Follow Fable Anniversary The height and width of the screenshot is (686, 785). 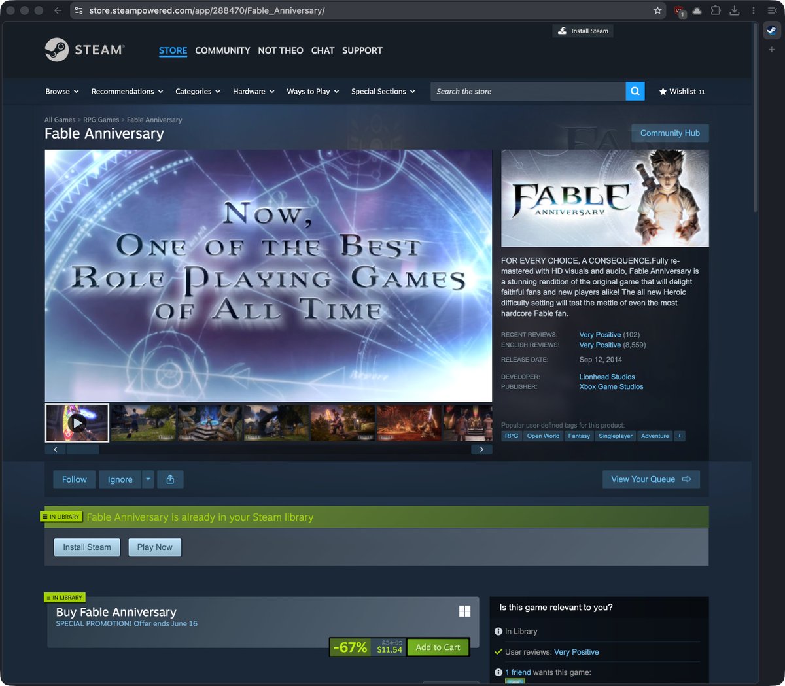click(75, 479)
